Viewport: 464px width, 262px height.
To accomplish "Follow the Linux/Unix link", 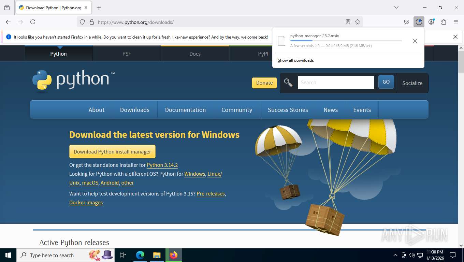I will click(x=215, y=174).
